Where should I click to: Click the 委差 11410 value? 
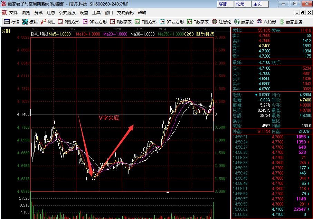pyautogui.click(x=306, y=30)
